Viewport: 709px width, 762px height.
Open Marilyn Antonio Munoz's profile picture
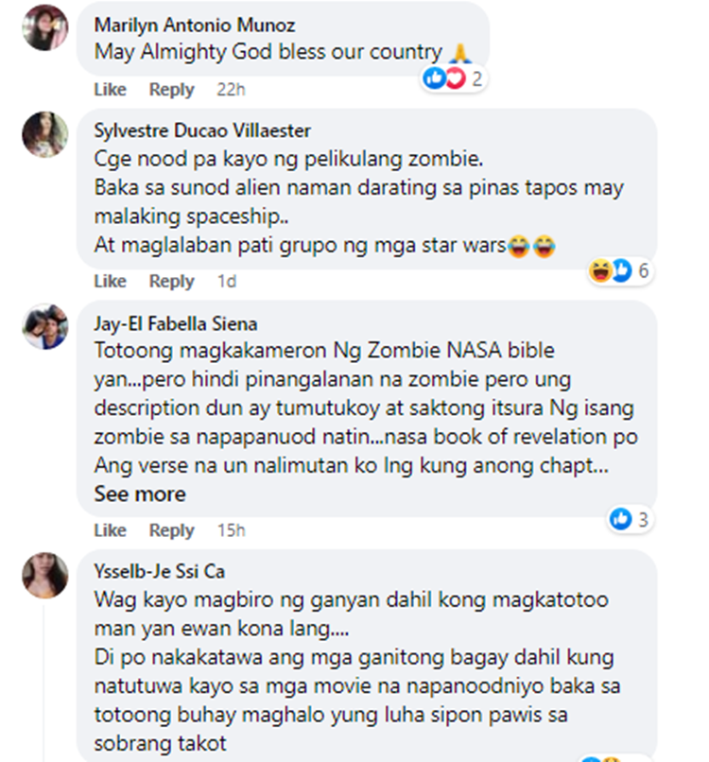(x=45, y=27)
